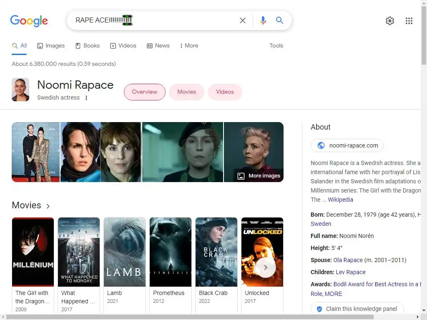
Task: Open the Bodil Award for Best Actress link
Action: click(x=377, y=284)
